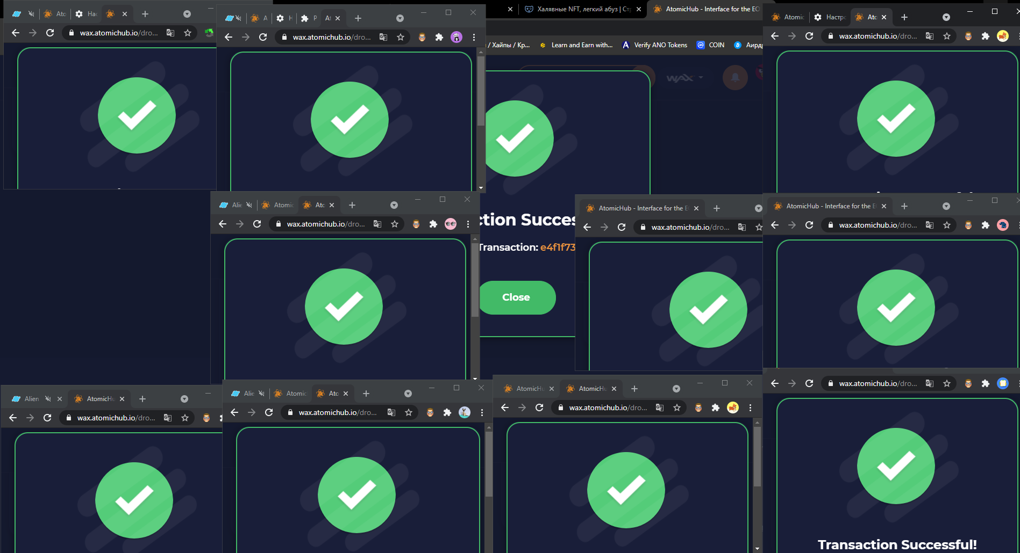Switch to Халявные NFT tab in main window
This screenshot has width=1020, height=553.
pyautogui.click(x=582, y=9)
